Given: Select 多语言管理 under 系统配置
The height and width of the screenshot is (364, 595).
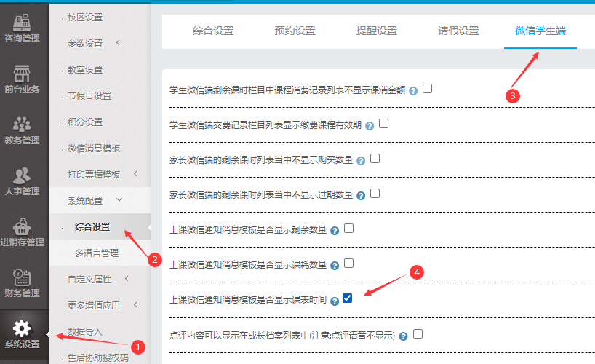Looking at the screenshot, I should pos(97,253).
